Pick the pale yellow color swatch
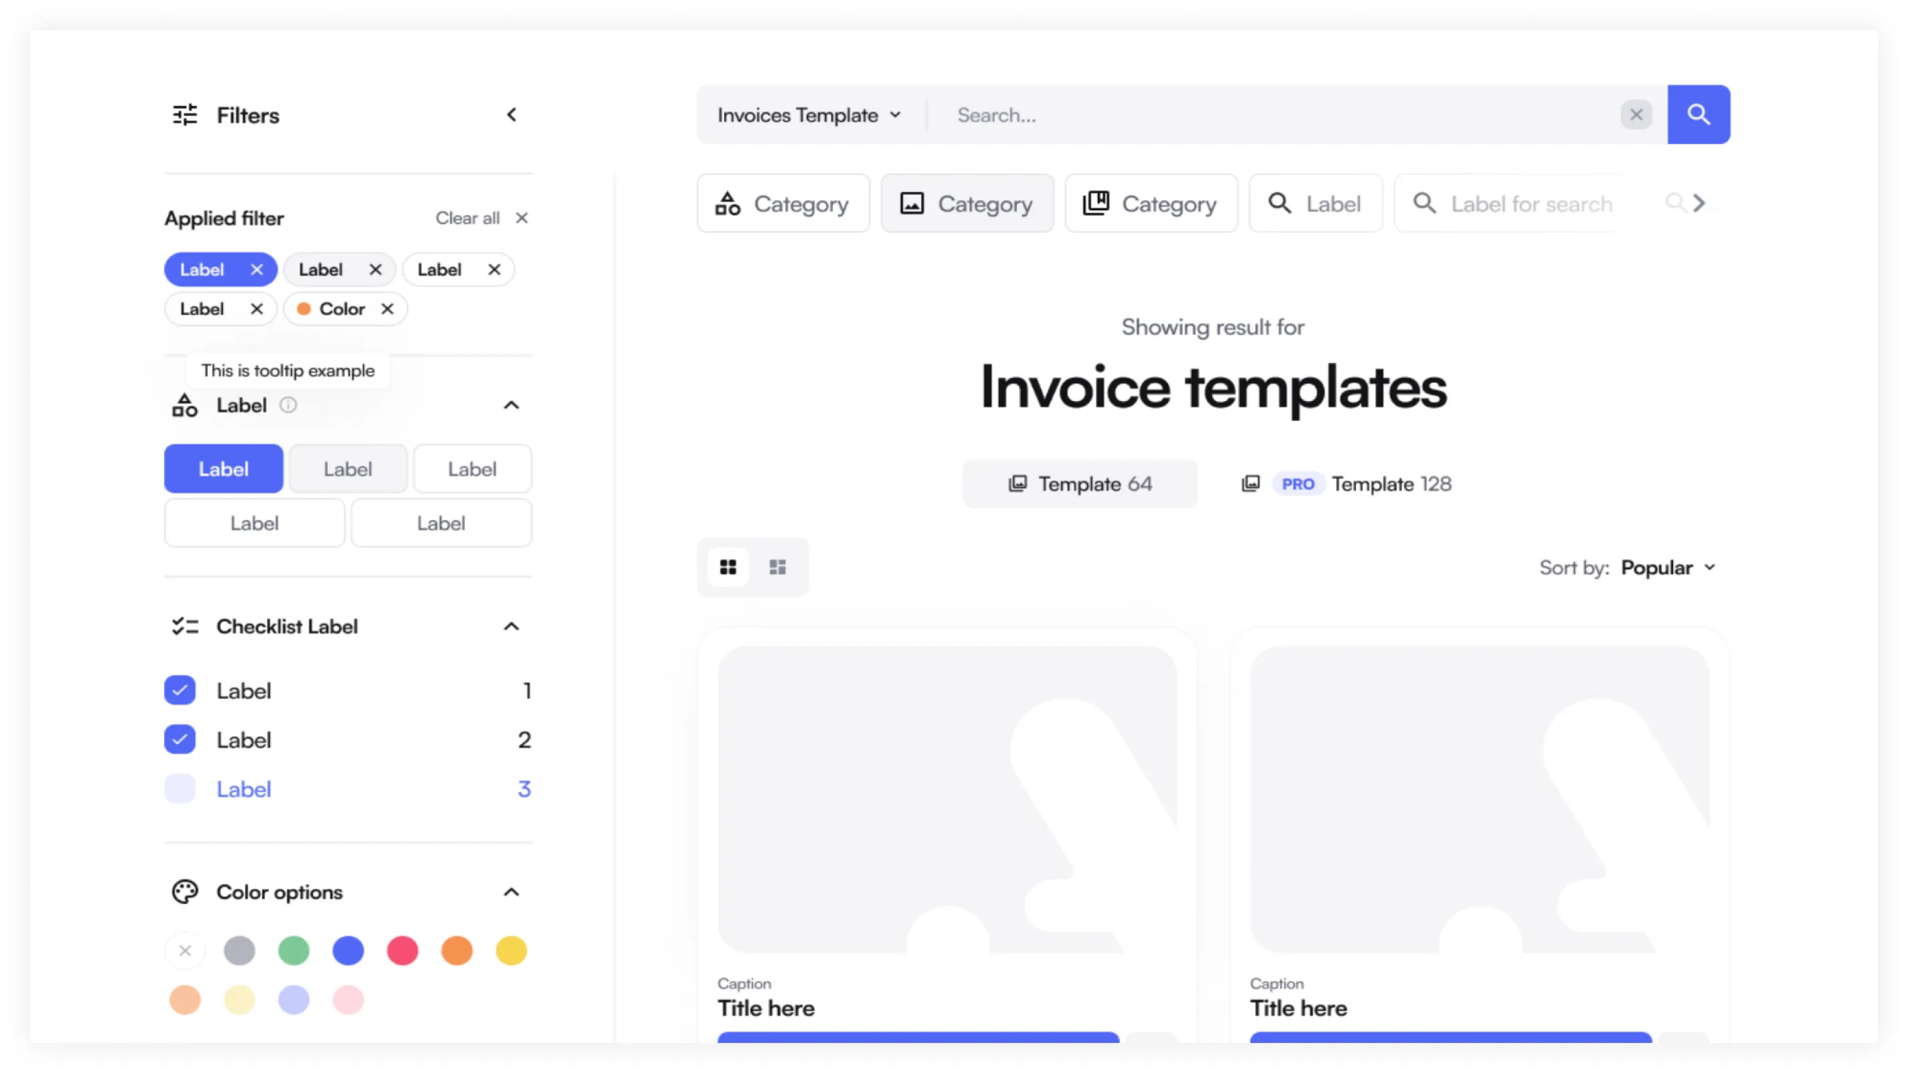This screenshot has height=1073, width=1908. click(x=239, y=1000)
